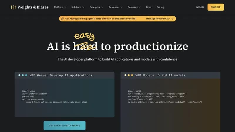Expand the Solutions chevron arrow

click(x=83, y=7)
